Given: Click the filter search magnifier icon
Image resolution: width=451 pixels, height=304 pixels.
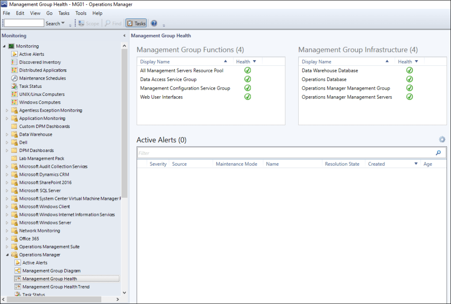Looking at the screenshot, I should click(438, 153).
